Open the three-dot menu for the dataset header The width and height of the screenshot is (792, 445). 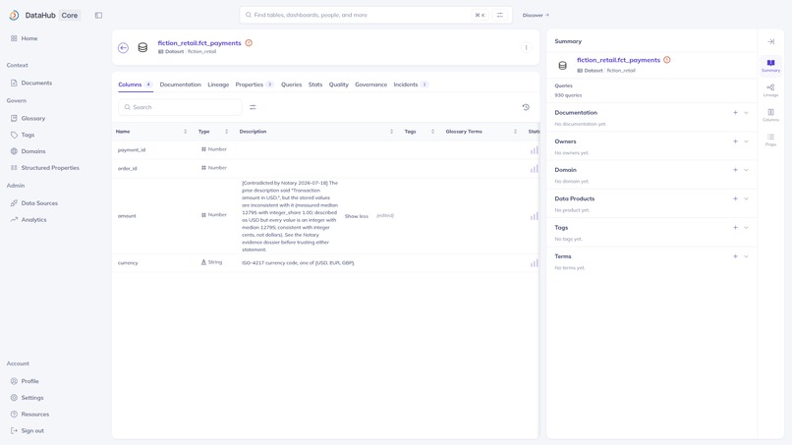click(x=526, y=47)
